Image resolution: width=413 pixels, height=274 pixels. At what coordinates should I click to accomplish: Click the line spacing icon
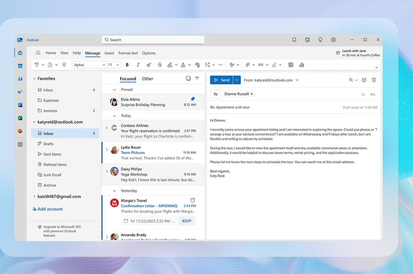point(208,65)
